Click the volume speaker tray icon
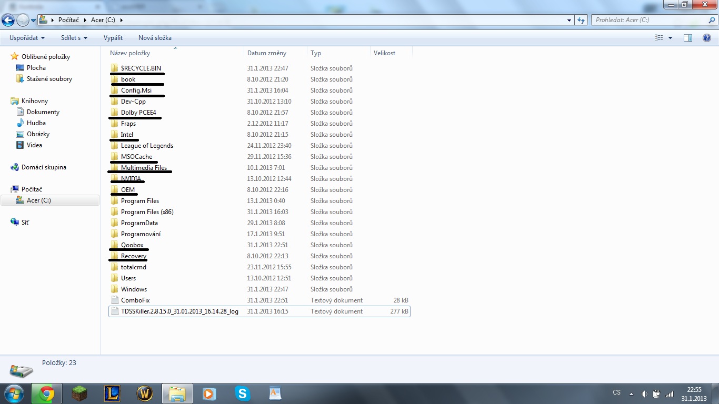 coord(644,393)
